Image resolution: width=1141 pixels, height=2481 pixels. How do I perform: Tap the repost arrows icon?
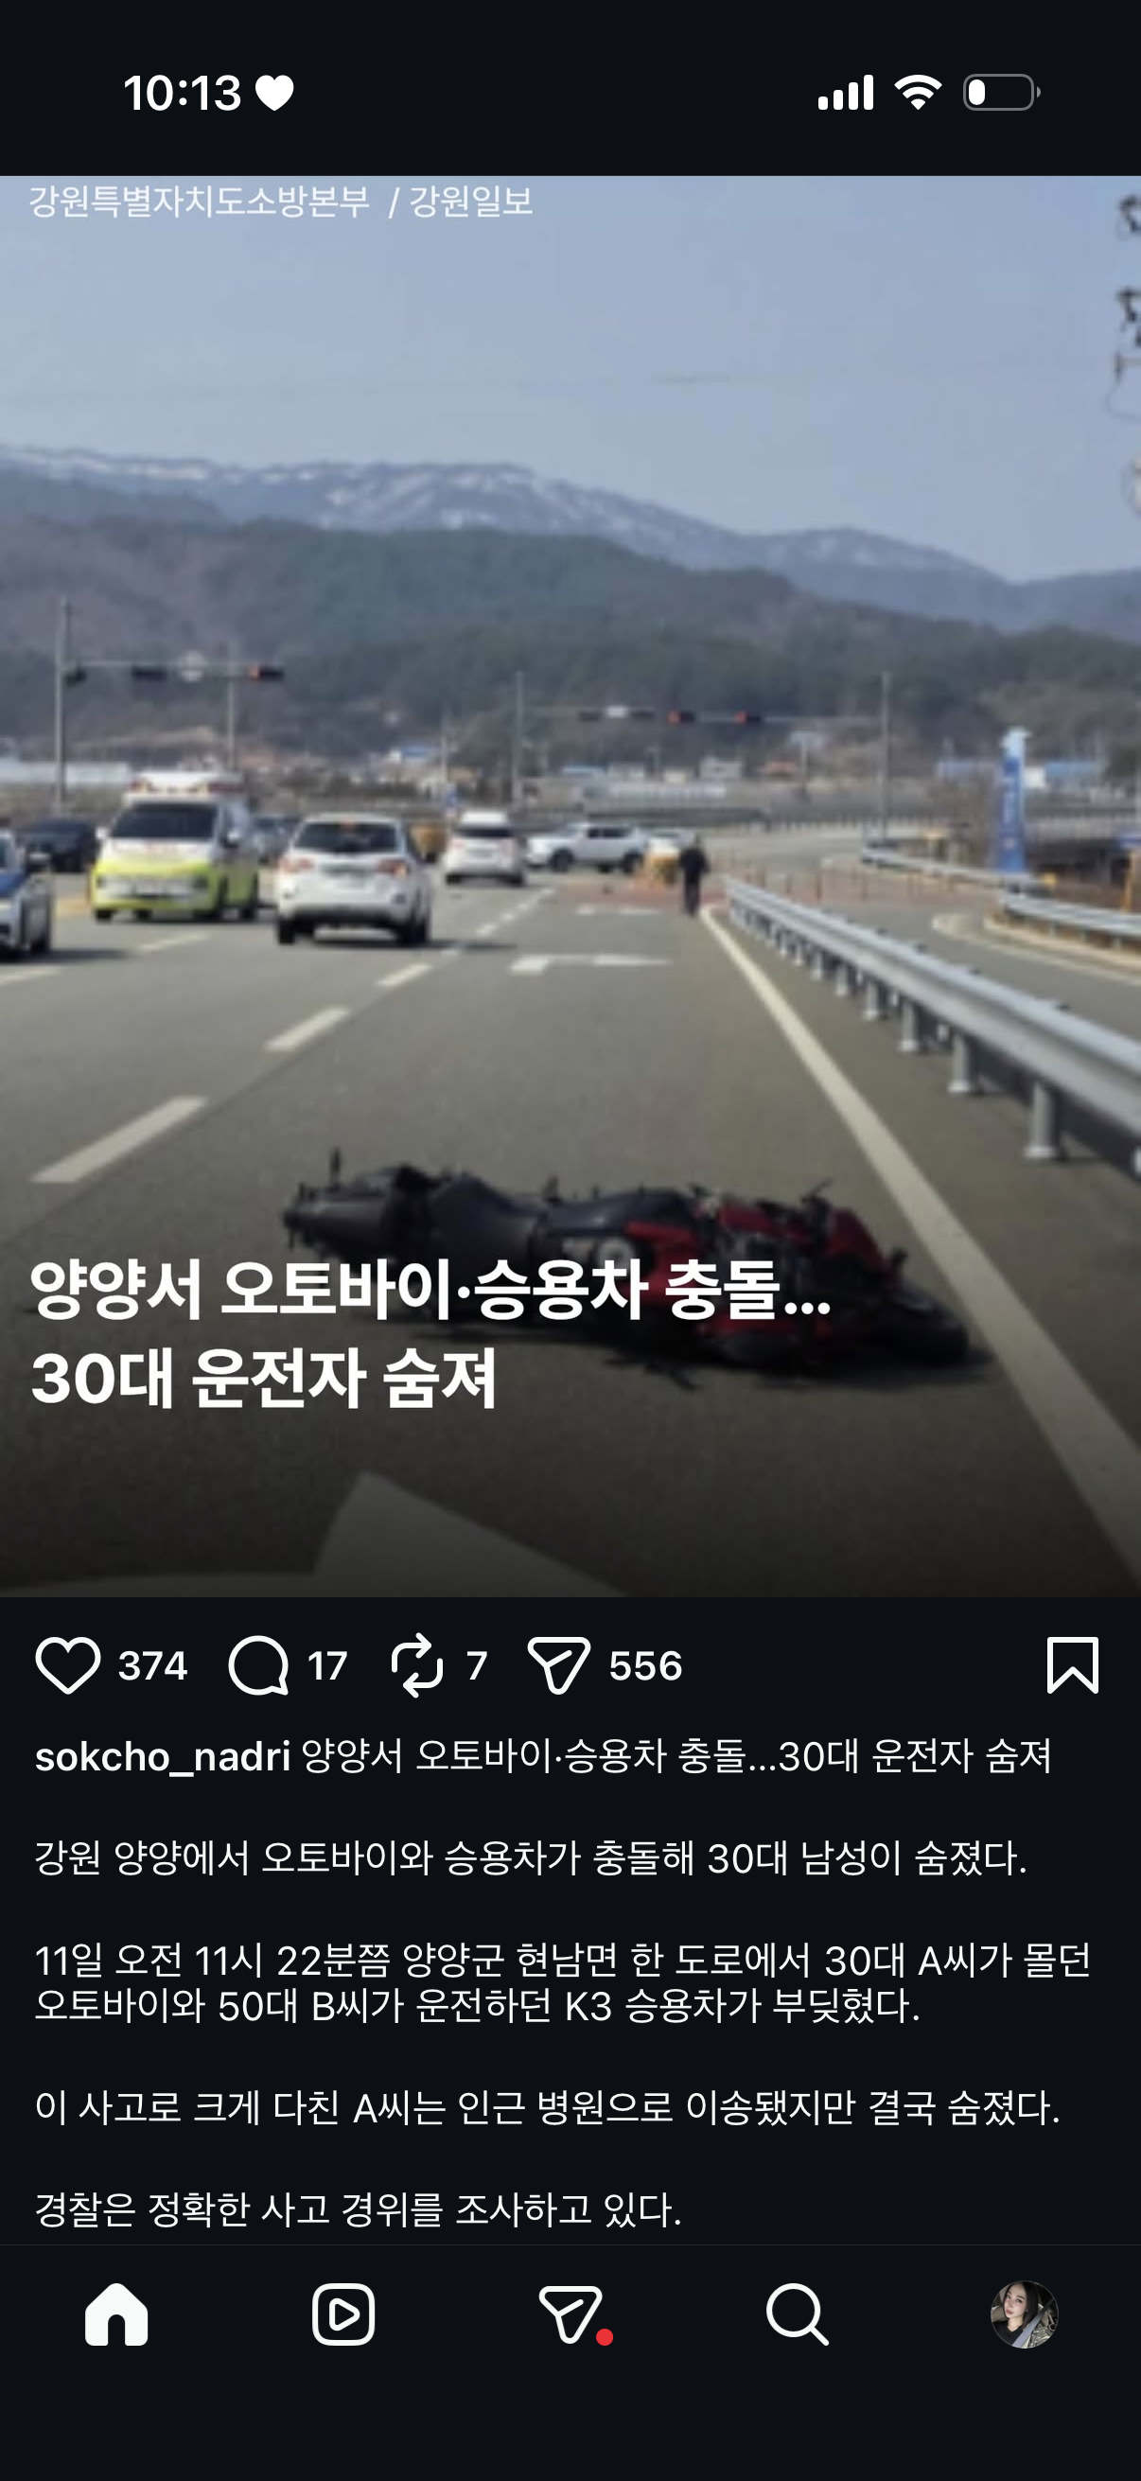[x=417, y=1665]
